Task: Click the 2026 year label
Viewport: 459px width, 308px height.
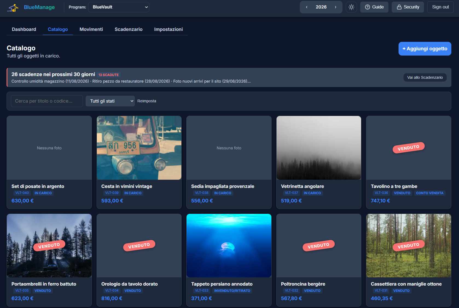Action: click(321, 7)
